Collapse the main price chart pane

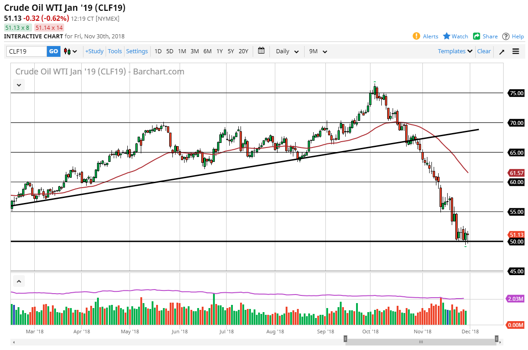pyautogui.click(x=19, y=84)
